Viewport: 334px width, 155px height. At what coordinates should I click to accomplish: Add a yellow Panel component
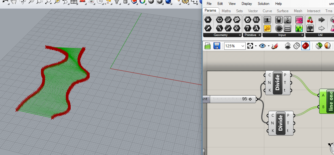pyautogui.click(x=267, y=28)
